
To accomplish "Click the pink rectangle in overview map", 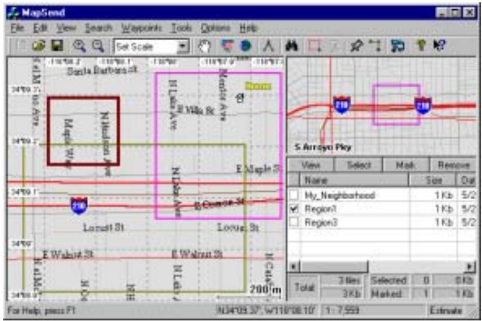I will coord(396,104).
